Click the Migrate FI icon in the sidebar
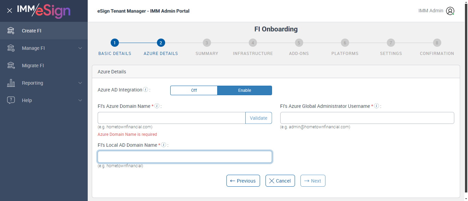The width and height of the screenshot is (468, 201). click(11, 66)
